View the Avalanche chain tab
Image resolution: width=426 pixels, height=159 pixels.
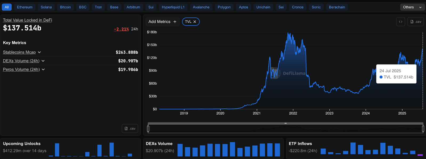201,7
